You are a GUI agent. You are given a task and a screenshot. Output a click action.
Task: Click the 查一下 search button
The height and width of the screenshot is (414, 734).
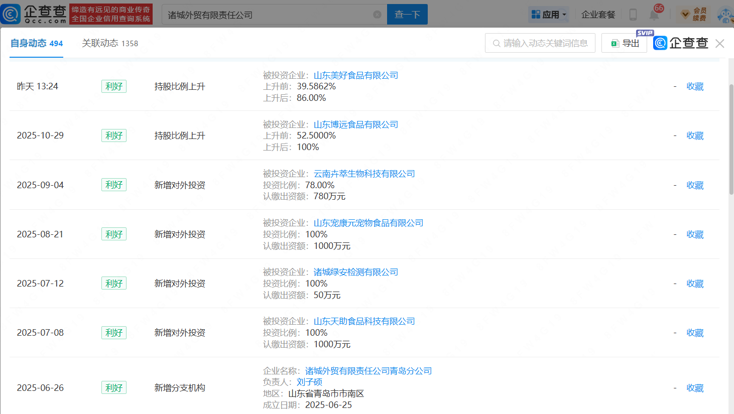[407, 15]
